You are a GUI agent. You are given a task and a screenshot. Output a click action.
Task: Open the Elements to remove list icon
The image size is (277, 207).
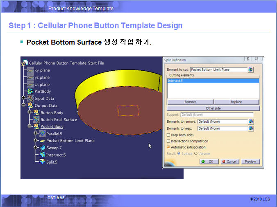[251, 122]
